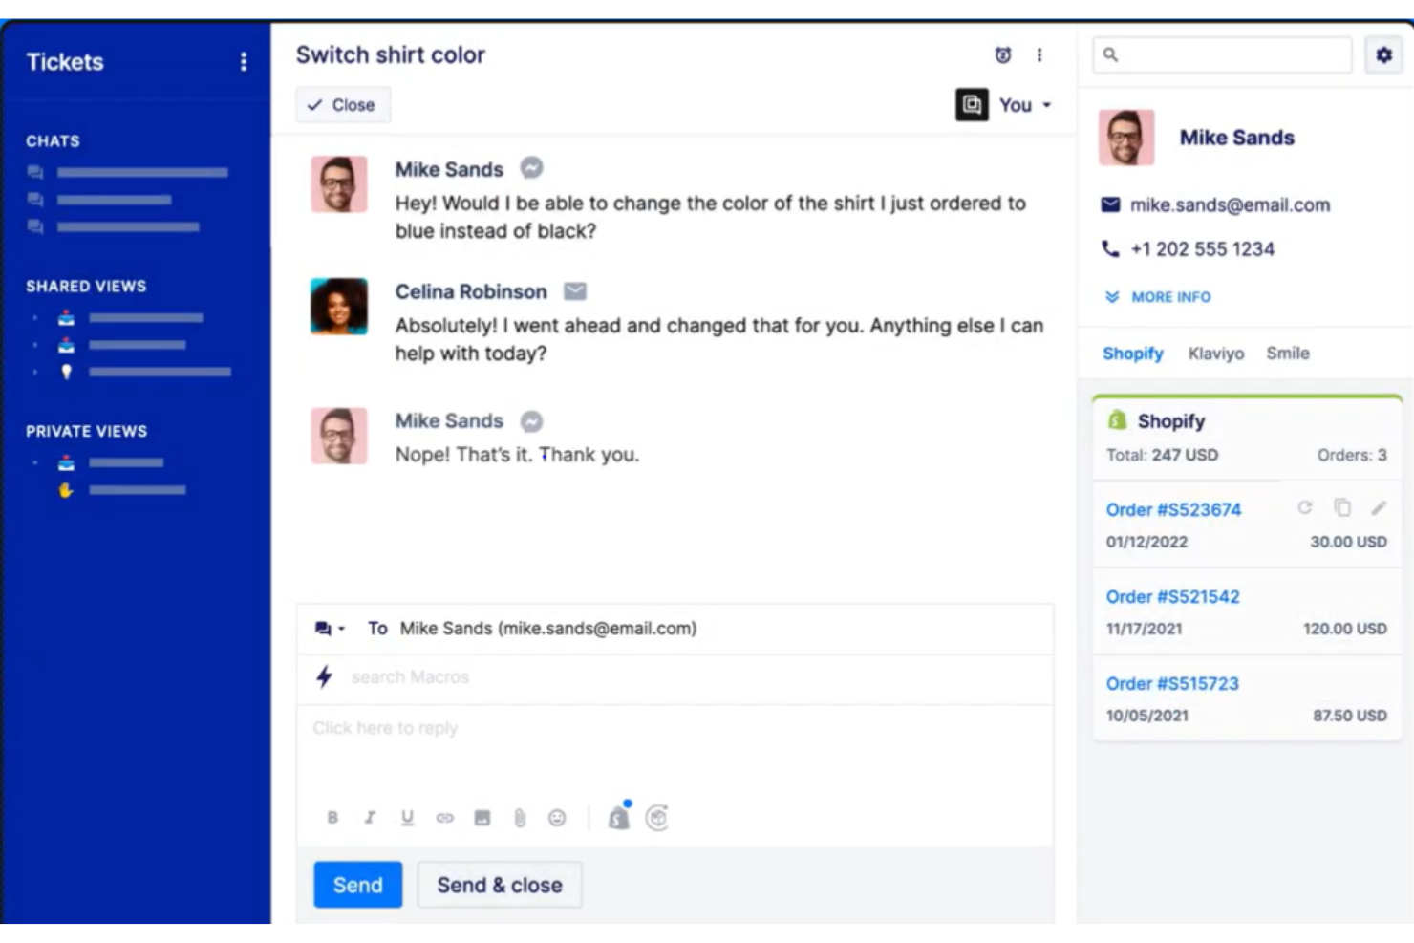Toggle italic formatting in the reply editor
This screenshot has width=1414, height=943.
point(370,817)
